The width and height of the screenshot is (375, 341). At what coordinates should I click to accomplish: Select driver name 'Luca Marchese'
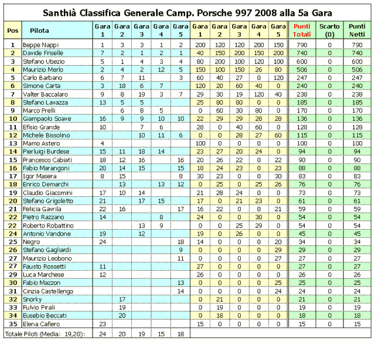(x=43, y=275)
